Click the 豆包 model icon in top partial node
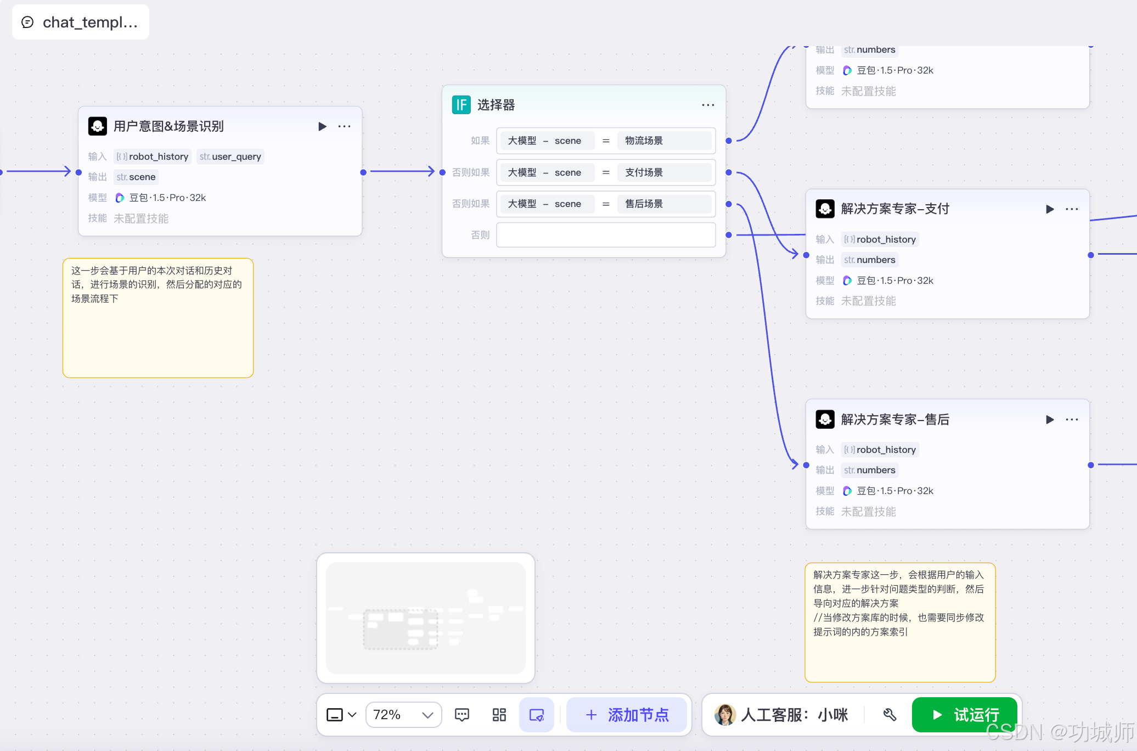The width and height of the screenshot is (1137, 751). tap(847, 70)
